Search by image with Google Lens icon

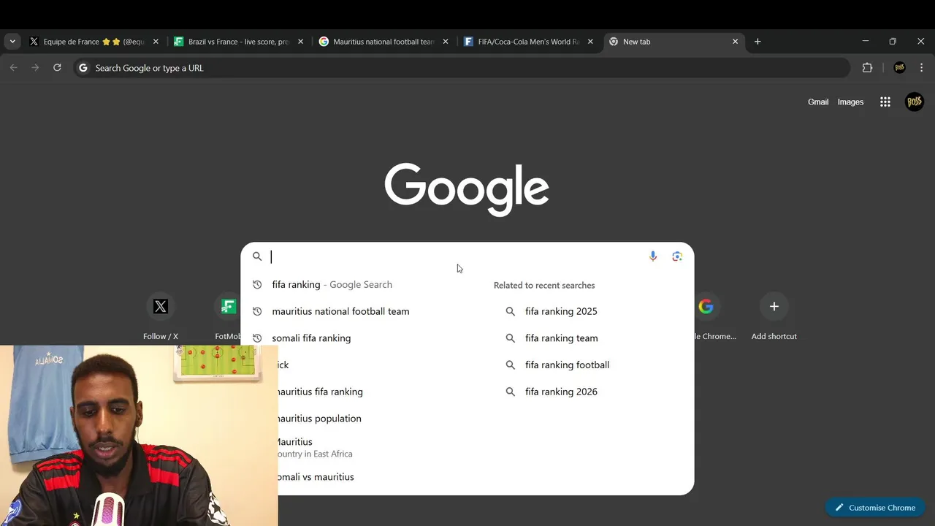pos(677,256)
